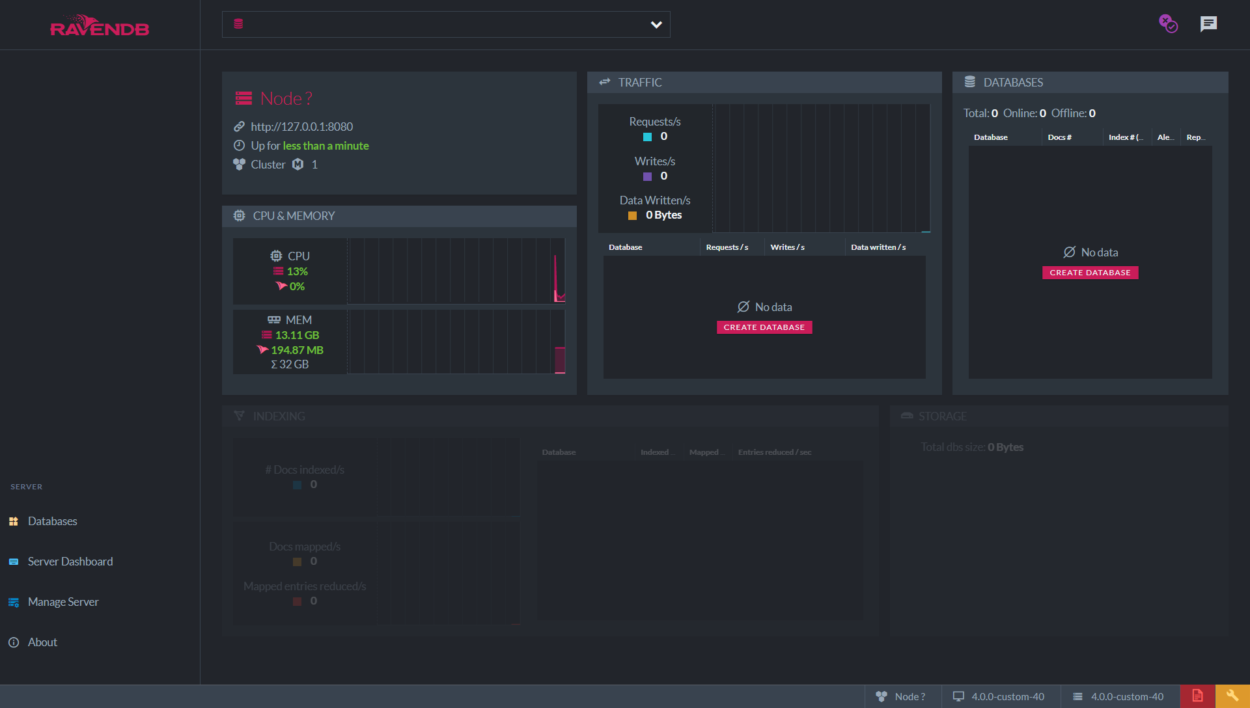The width and height of the screenshot is (1250, 708).
Task: Click the 13% machine CPU value
Action: 297,271
